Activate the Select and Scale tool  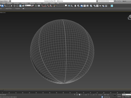(20, 6)
